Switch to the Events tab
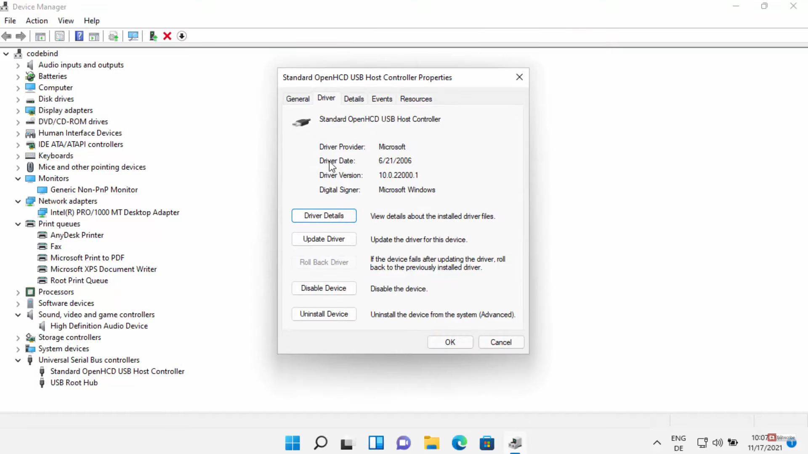The image size is (808, 454). [x=382, y=99]
